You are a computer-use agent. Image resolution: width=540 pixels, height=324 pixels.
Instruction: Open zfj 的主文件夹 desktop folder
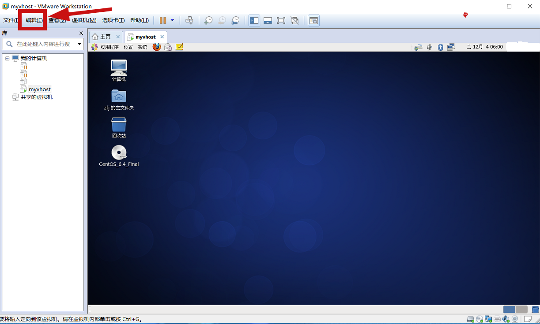(119, 100)
